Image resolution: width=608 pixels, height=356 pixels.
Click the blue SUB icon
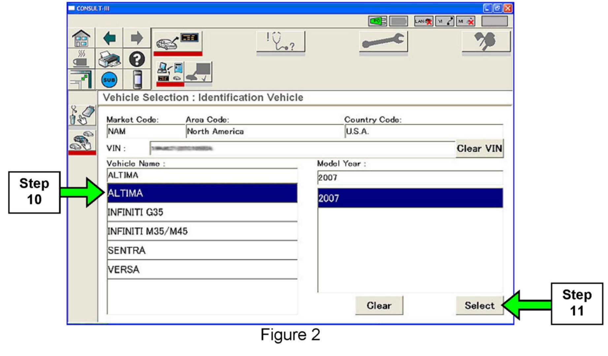(109, 80)
